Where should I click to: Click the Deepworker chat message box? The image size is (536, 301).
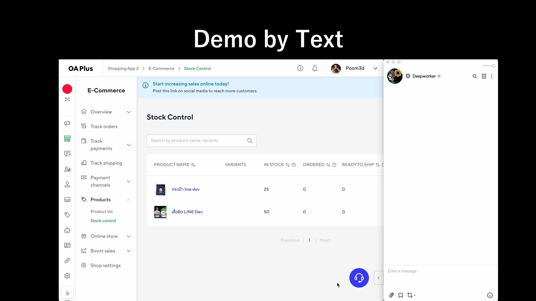click(x=441, y=277)
